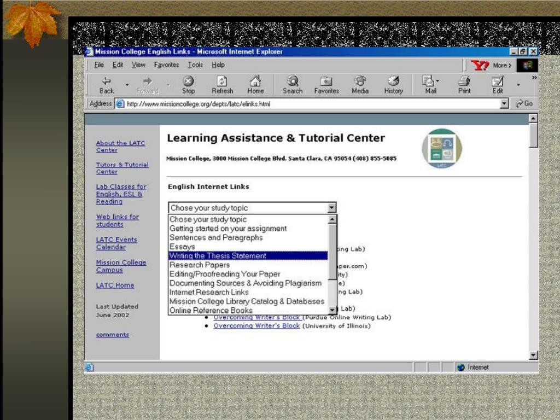Screen dimensions: 560x420
Task: Click the Windows flag throbber icon
Action: tap(528, 66)
